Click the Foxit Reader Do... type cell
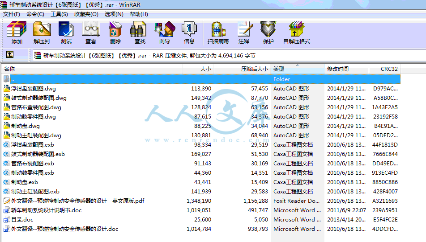The width and height of the screenshot is (426, 242). [x=296, y=201]
